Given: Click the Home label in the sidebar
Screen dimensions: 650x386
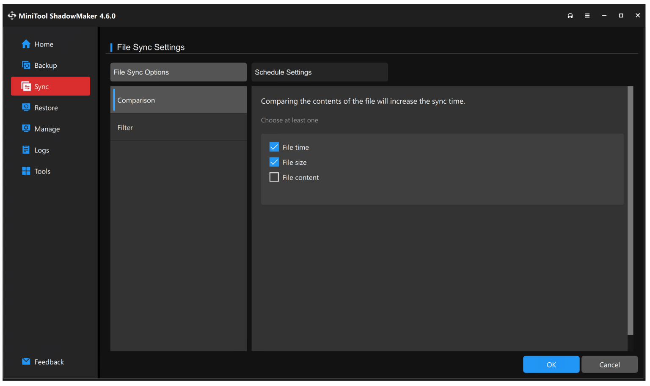Looking at the screenshot, I should [x=44, y=44].
